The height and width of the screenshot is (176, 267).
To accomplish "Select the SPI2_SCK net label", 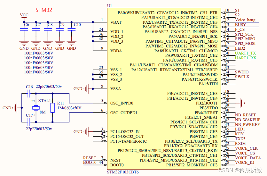I will tap(244, 34).
